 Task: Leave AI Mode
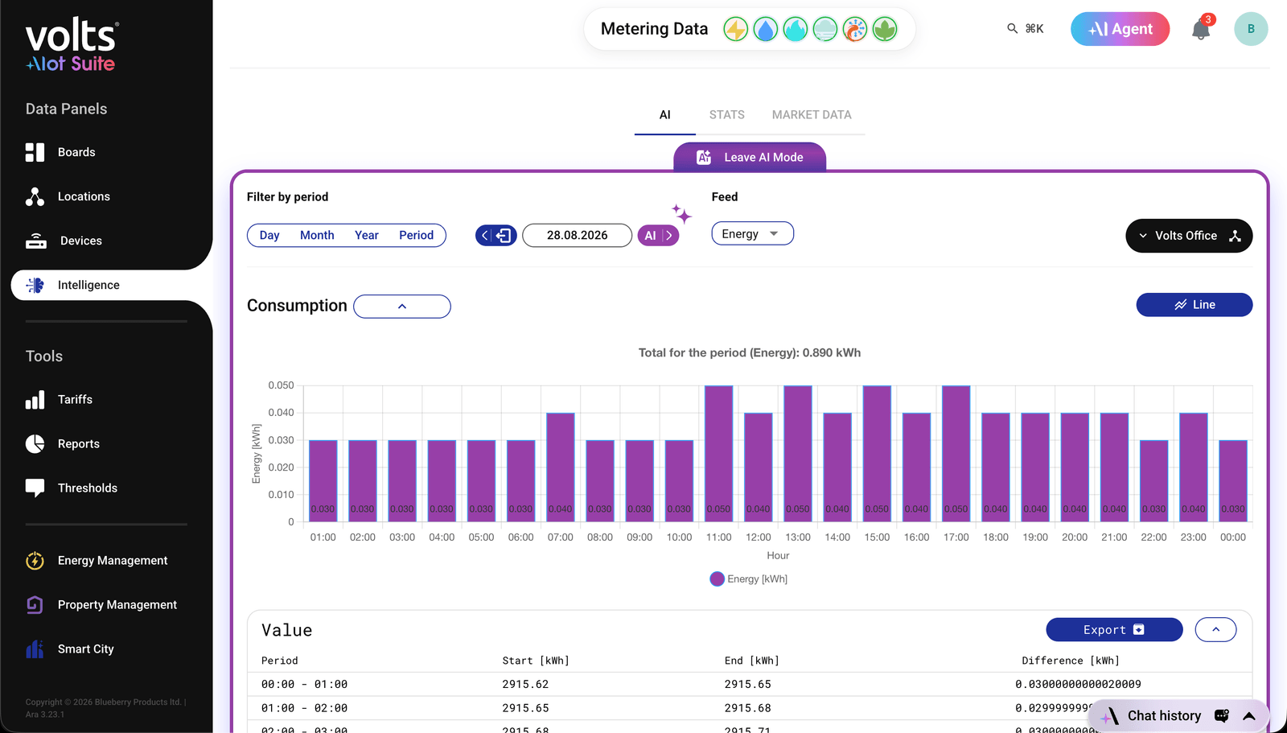point(750,157)
